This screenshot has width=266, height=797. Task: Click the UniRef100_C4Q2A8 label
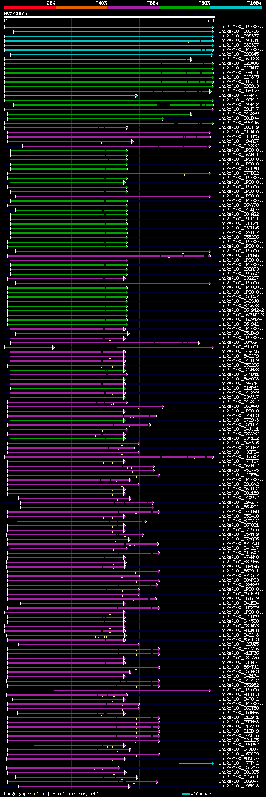(x=239, y=635)
